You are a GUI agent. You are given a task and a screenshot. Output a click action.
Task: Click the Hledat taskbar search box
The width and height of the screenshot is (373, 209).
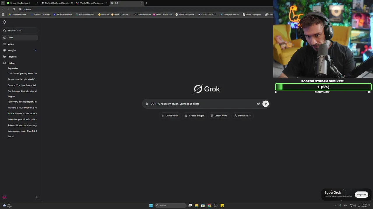pyautogui.click(x=170, y=206)
